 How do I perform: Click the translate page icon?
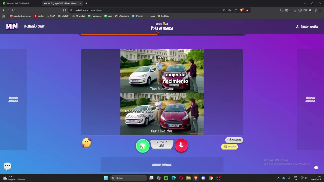pos(230,10)
